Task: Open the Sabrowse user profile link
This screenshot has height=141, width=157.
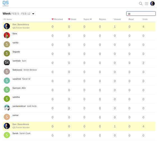Action: point(17,70)
